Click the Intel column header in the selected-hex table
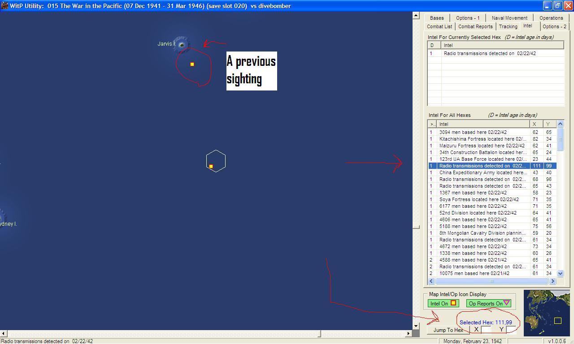The image size is (574, 344). (503, 45)
